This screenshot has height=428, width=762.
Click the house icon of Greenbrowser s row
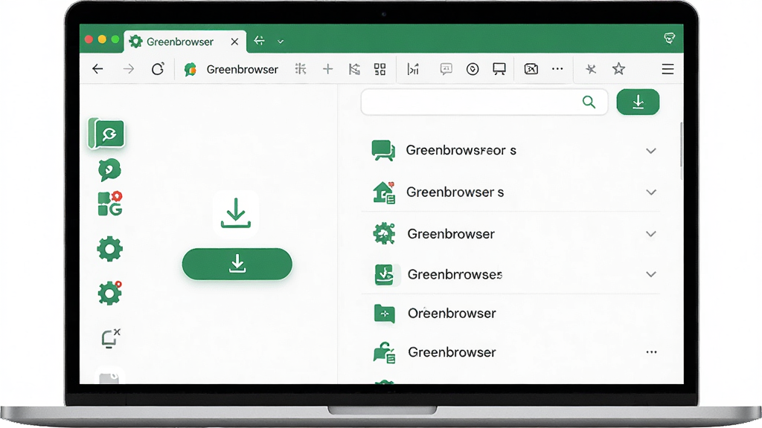(384, 192)
